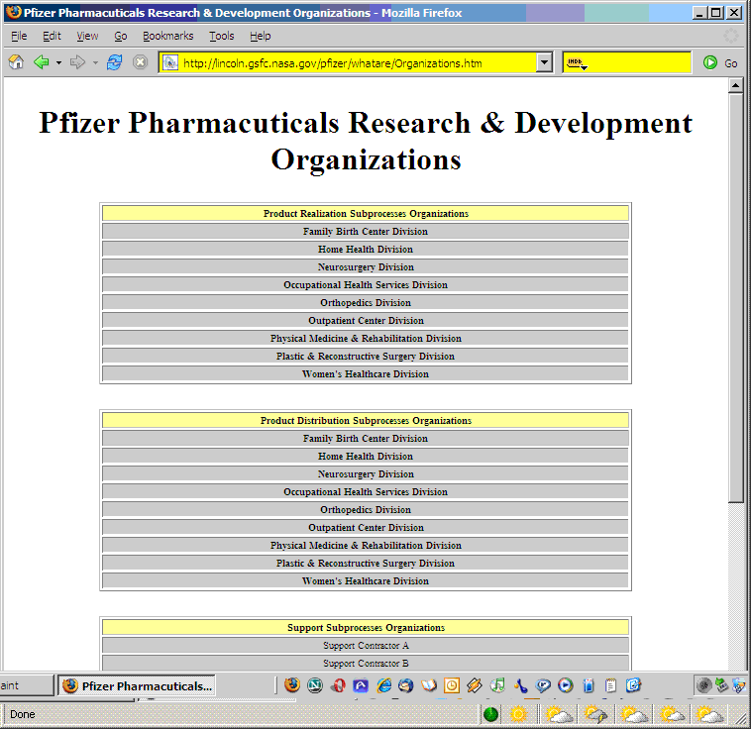
Task: Click Occupational Health Services in Realization table
Action: [x=366, y=285]
